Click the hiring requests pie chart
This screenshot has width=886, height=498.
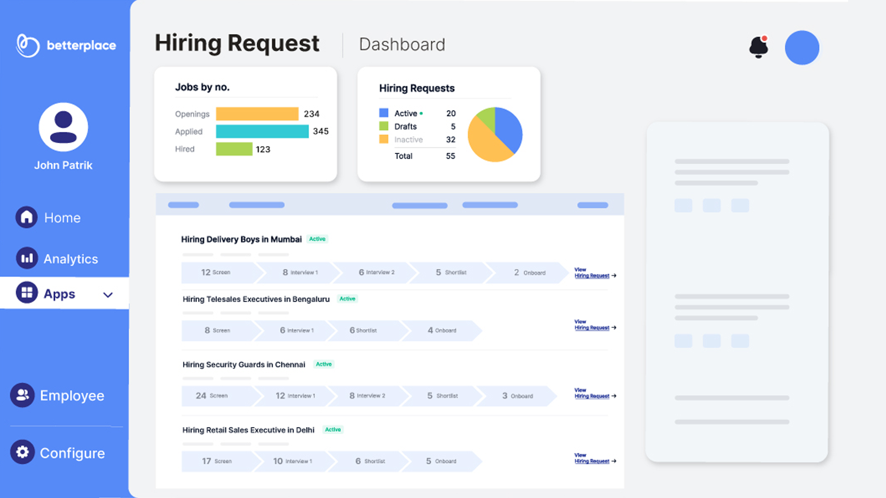(495, 134)
